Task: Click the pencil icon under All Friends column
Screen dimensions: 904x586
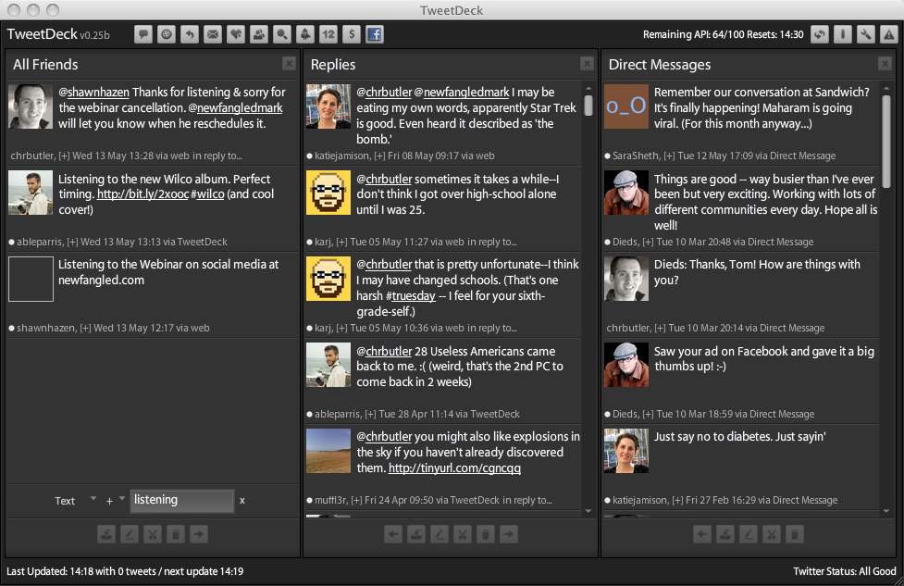Action: coord(130,535)
